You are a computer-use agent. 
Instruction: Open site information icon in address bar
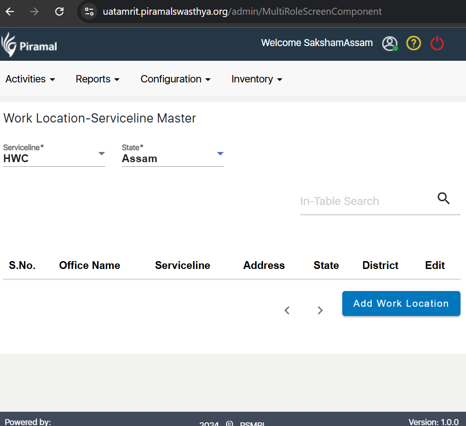[x=89, y=12]
